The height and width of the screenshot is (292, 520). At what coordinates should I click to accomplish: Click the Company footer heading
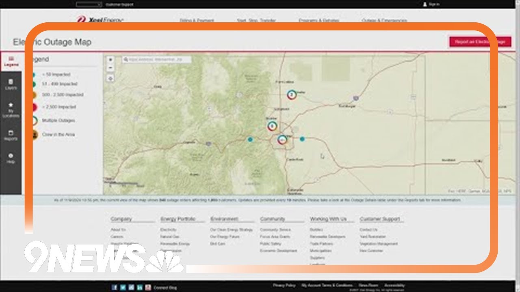coord(121,219)
